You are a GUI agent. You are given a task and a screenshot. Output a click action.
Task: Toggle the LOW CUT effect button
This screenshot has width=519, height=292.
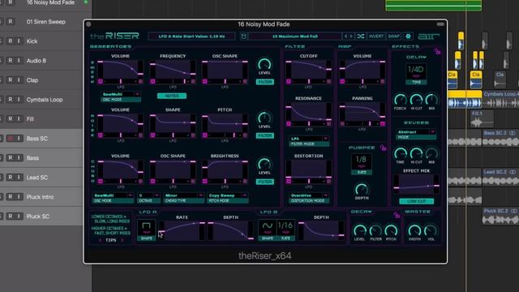coord(416,201)
